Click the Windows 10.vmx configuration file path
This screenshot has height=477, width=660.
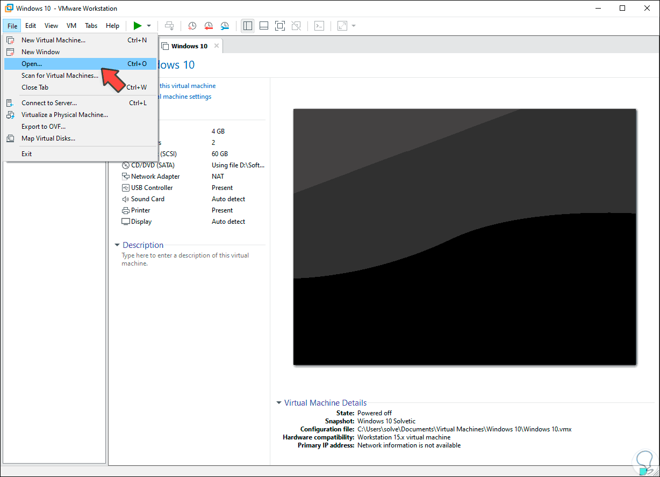click(x=464, y=429)
